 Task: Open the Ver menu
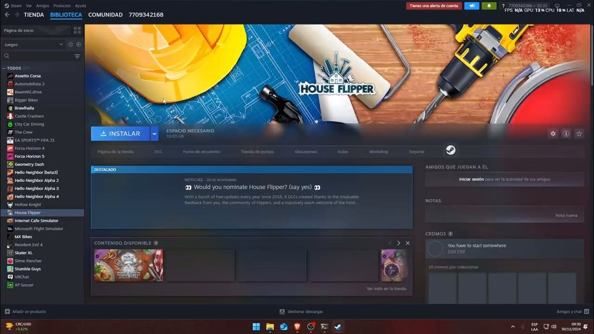click(29, 6)
